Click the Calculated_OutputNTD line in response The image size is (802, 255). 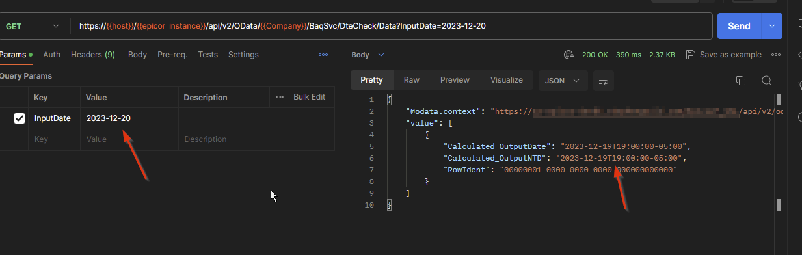(x=564, y=158)
